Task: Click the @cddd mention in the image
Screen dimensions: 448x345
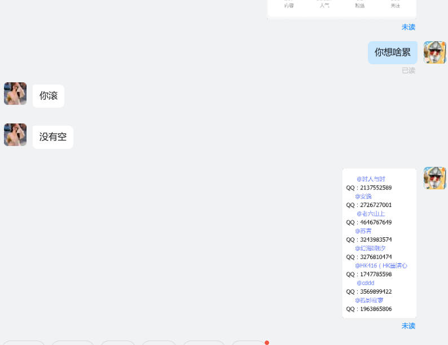Action: coord(365,283)
